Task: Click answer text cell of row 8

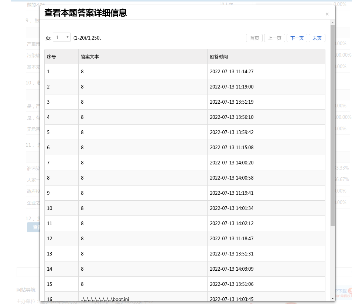Action: [x=83, y=178]
